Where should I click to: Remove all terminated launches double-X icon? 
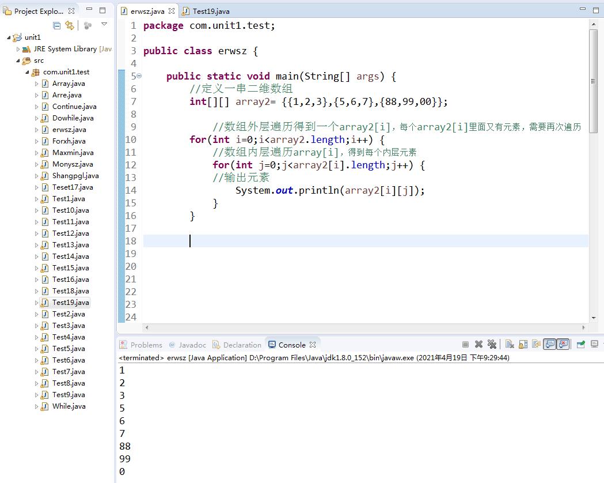coord(492,344)
